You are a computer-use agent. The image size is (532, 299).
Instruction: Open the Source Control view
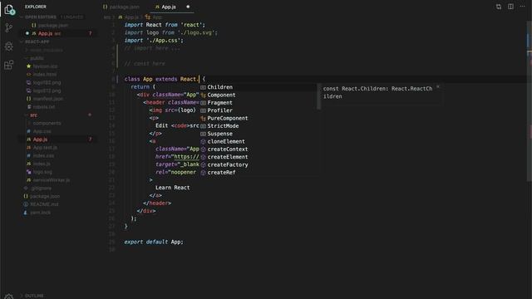tap(9, 27)
